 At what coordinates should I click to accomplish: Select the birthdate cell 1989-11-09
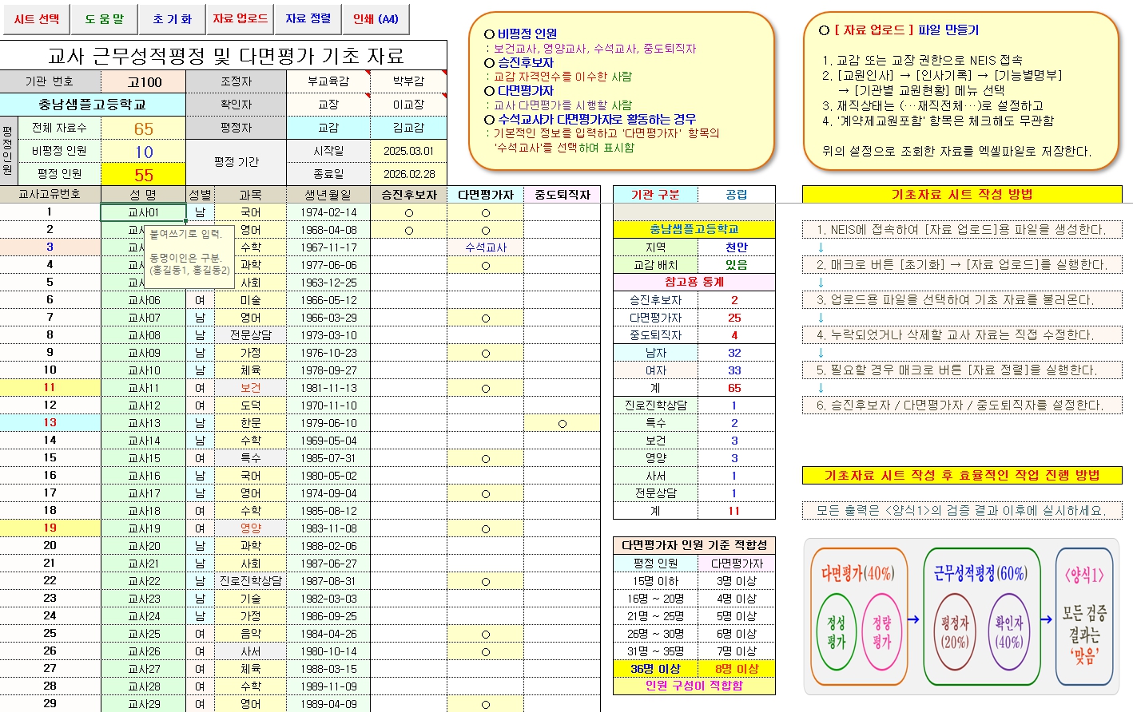328,686
